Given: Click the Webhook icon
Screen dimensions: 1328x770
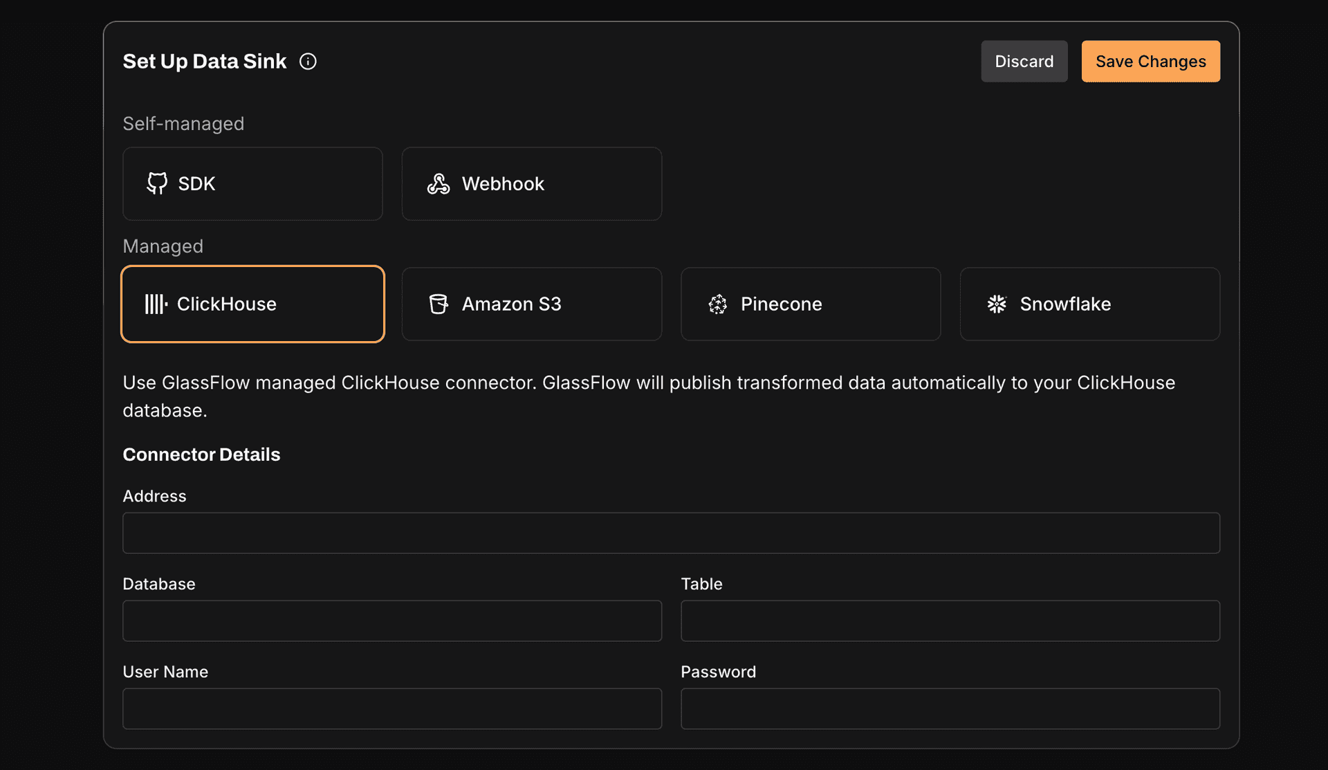Looking at the screenshot, I should point(438,183).
